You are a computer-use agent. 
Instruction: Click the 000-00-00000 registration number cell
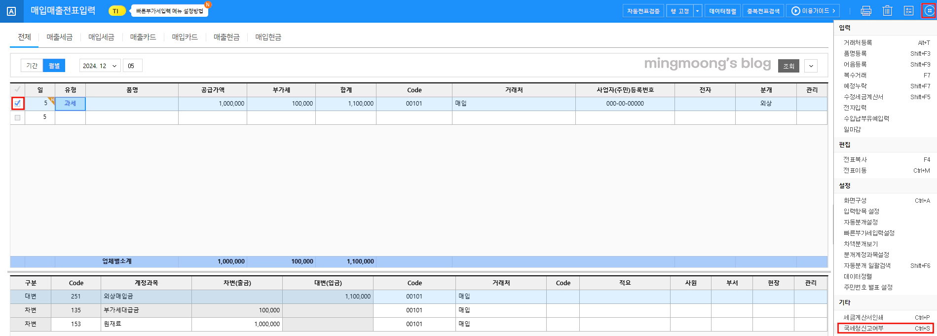point(625,104)
